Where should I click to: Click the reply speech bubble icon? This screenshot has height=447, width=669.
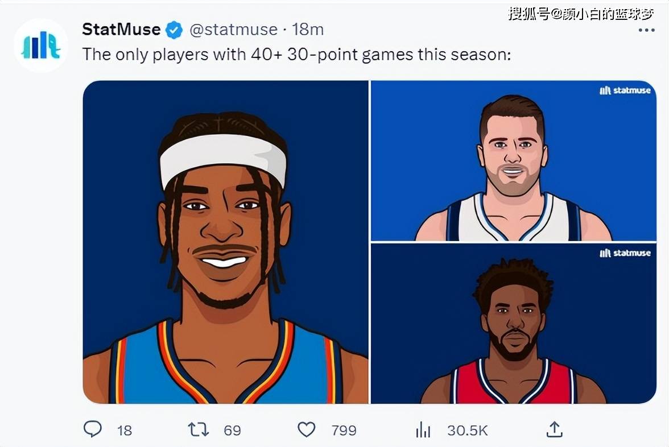point(93,429)
